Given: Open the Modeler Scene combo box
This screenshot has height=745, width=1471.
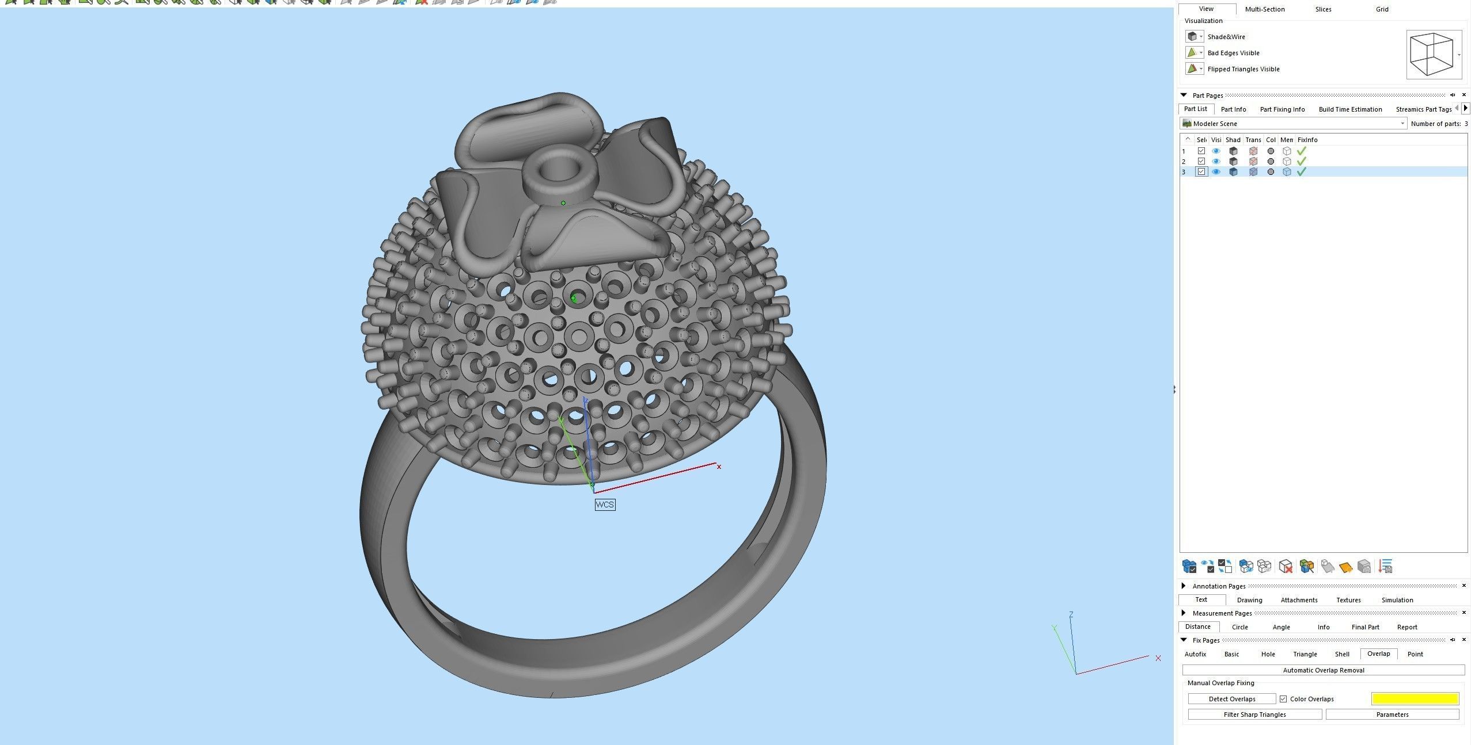Looking at the screenshot, I should (1293, 123).
